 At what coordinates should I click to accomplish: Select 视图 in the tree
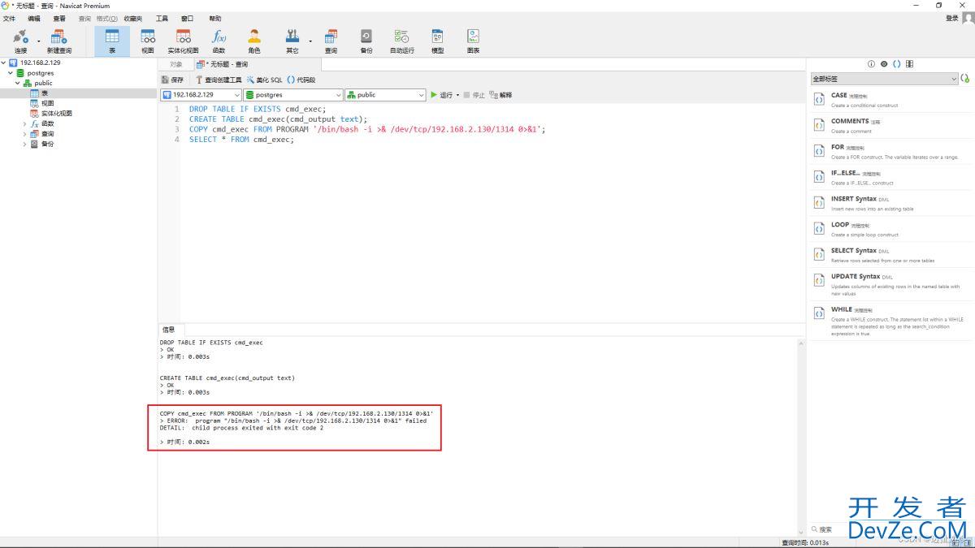click(47, 103)
